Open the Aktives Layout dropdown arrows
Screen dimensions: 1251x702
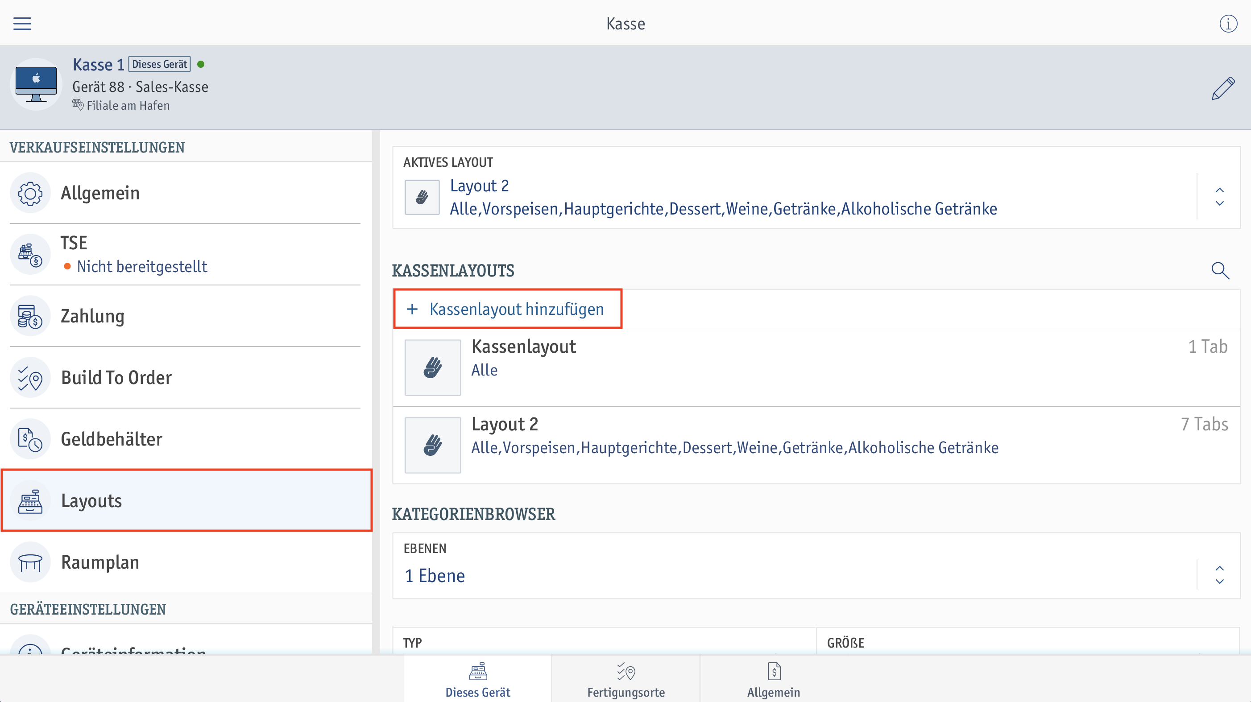click(1219, 197)
